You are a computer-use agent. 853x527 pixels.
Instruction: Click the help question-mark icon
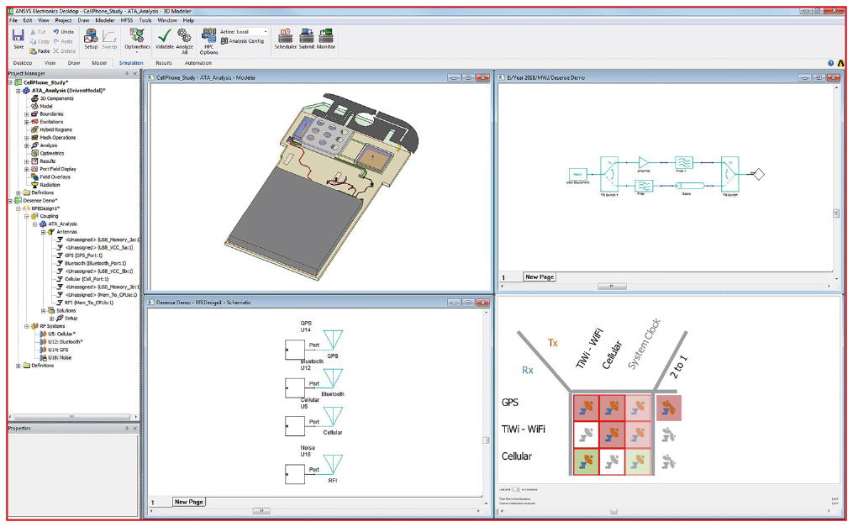click(830, 63)
